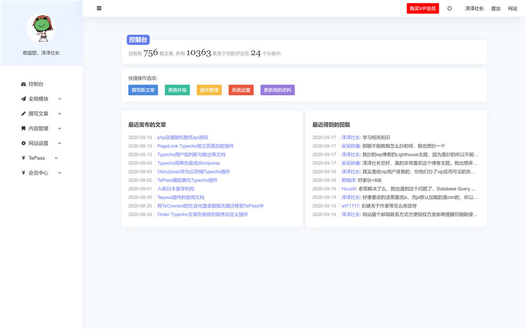Open commenter Houzi0 profile link
Image resolution: width=526 pixels, height=329 pixels.
348,189
